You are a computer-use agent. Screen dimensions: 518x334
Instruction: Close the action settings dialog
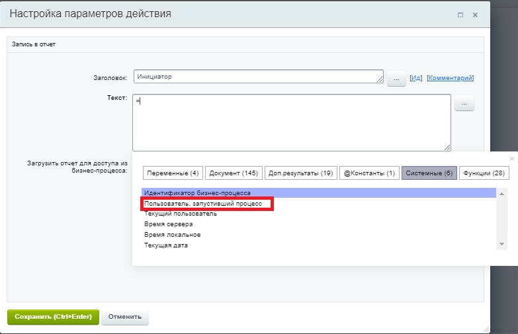pos(475,15)
